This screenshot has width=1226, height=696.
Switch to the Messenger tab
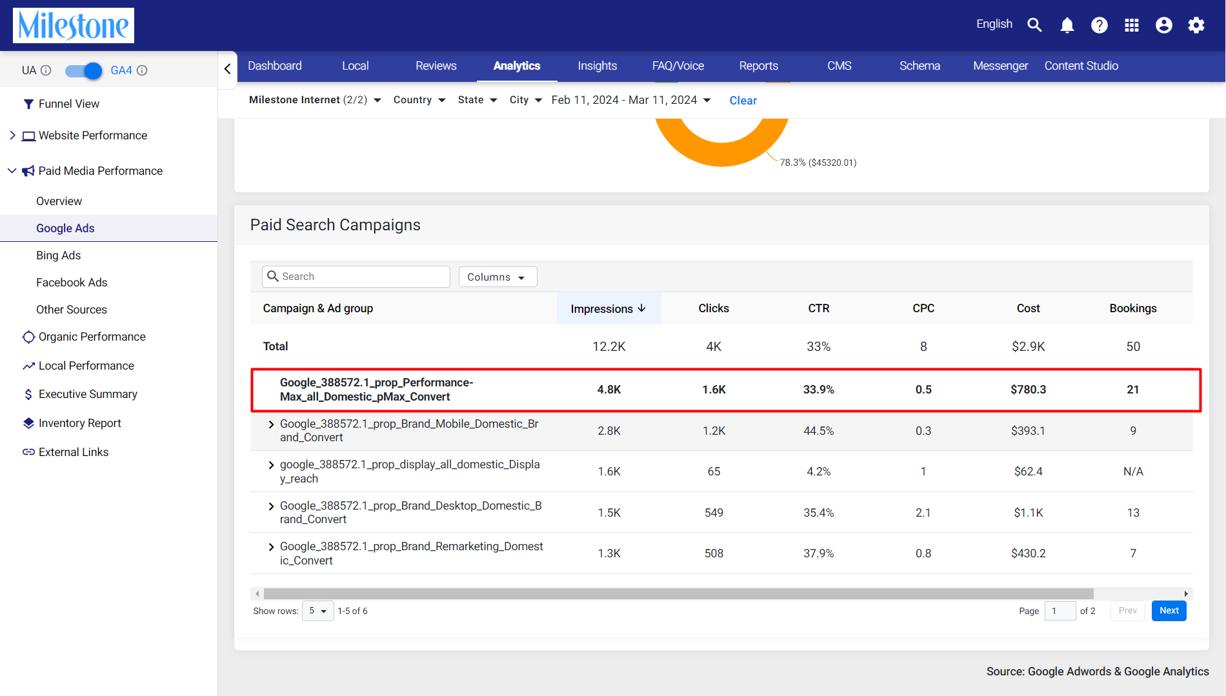click(1001, 66)
